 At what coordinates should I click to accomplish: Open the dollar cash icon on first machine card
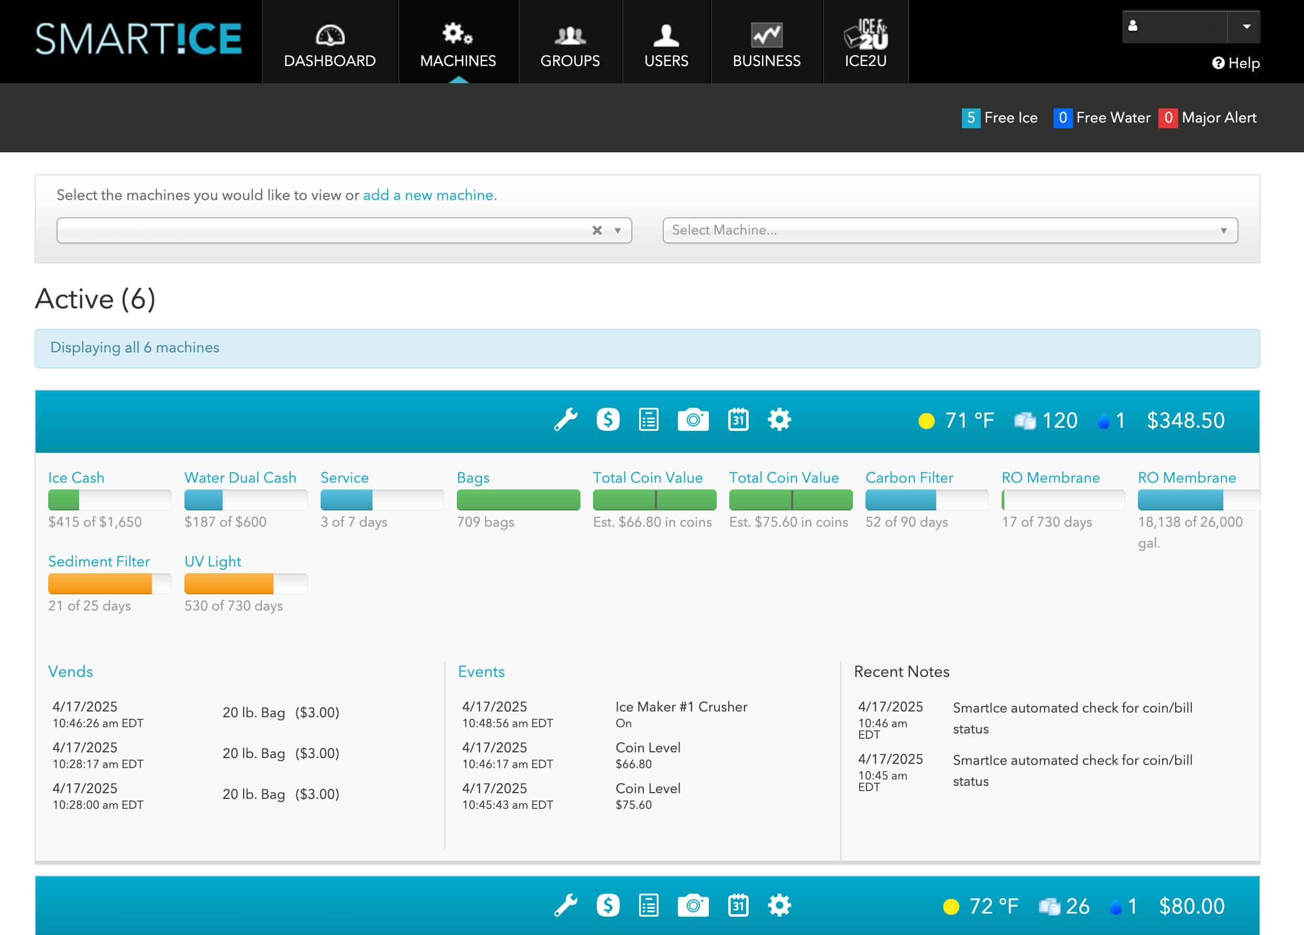click(608, 420)
